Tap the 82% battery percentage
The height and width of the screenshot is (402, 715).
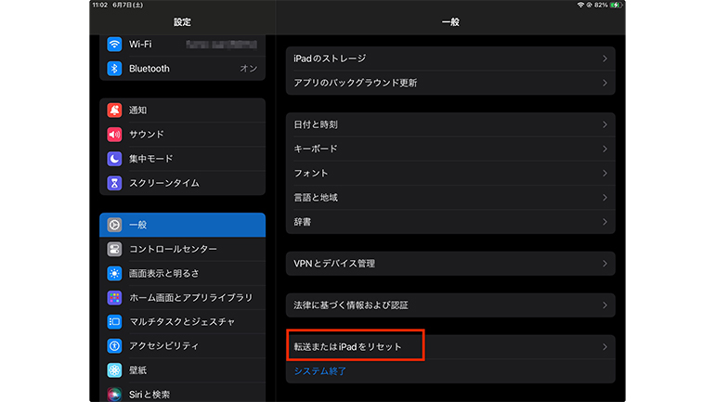(x=601, y=5)
